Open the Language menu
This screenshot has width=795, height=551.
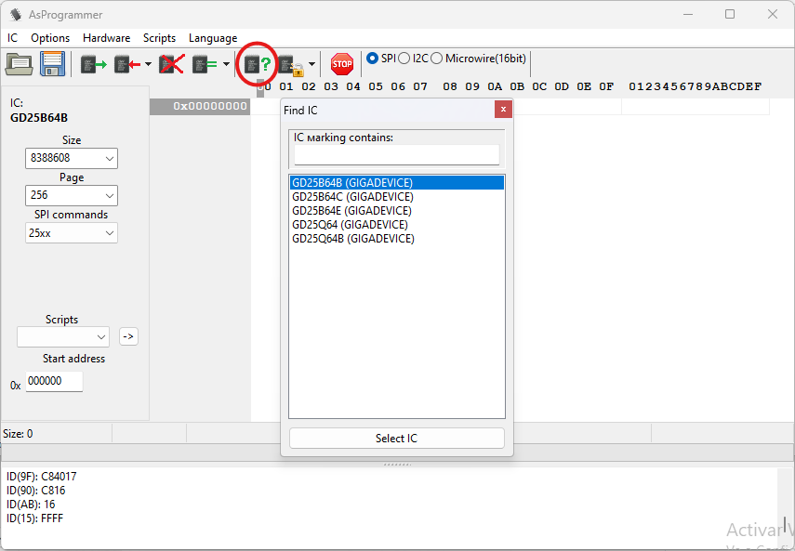click(213, 38)
